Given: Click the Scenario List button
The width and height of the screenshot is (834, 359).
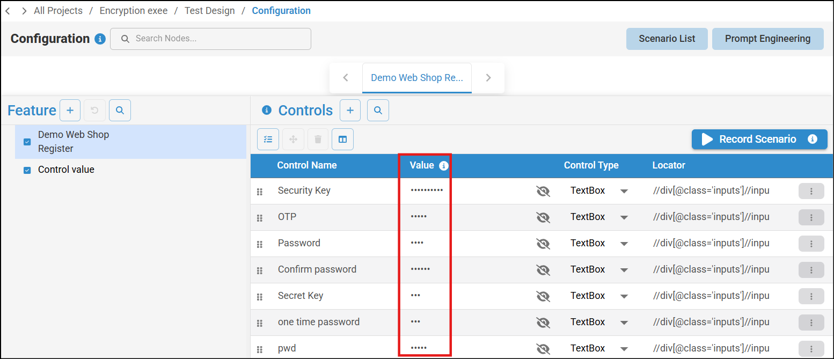Looking at the screenshot, I should pyautogui.click(x=667, y=39).
